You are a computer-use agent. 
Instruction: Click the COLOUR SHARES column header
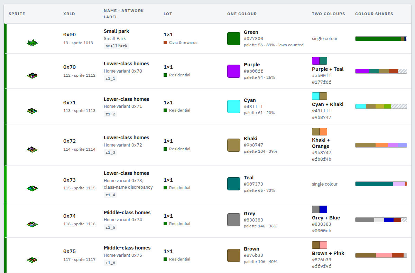point(374,14)
